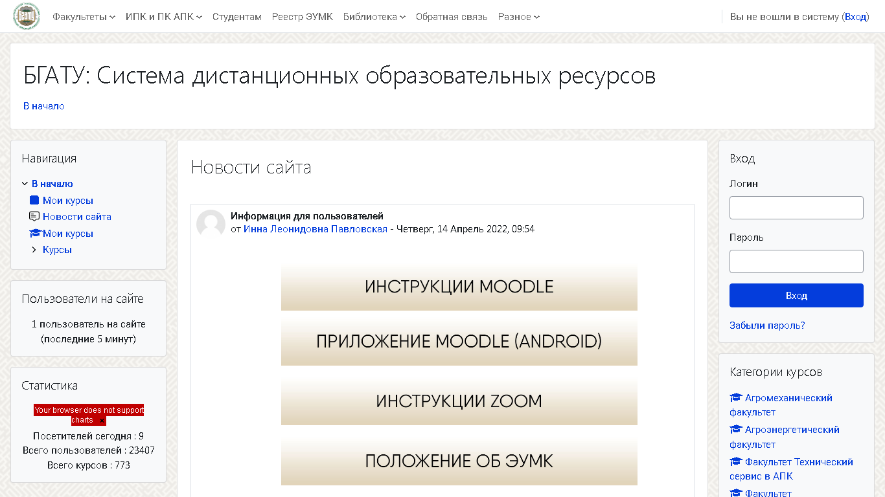Click the blue square icon beside first Мои курсы
Image resolution: width=885 pixels, height=497 pixels.
pyautogui.click(x=34, y=201)
